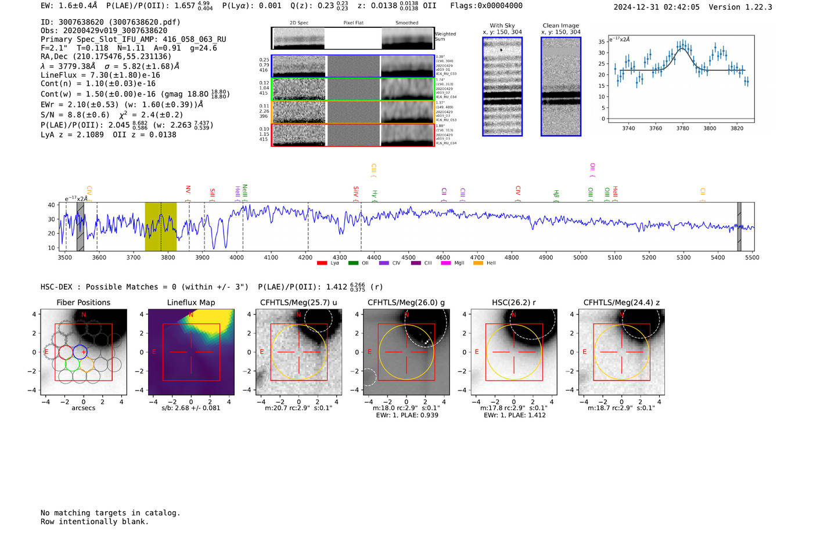This screenshot has height=553, width=813.
Task: Select the CFHTLS/Meg(25.7) u image
Action: coord(298,352)
